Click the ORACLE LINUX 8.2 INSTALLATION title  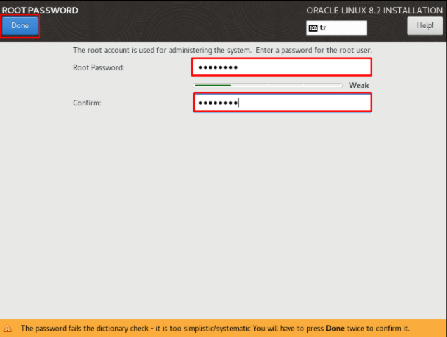pyautogui.click(x=374, y=11)
